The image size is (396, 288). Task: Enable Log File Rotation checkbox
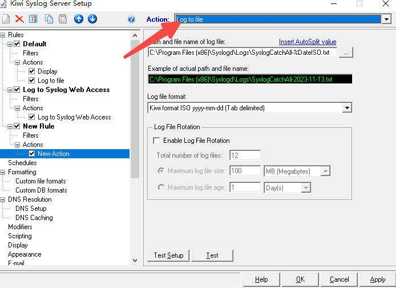click(156, 141)
